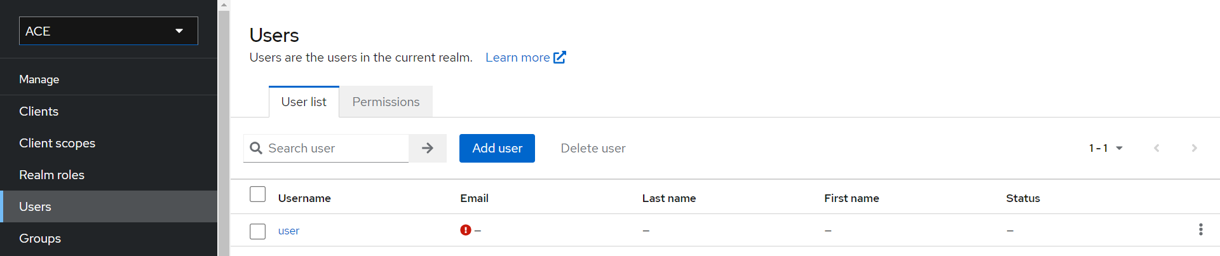Open the 'user' username link
1220x256 pixels.
click(x=288, y=231)
